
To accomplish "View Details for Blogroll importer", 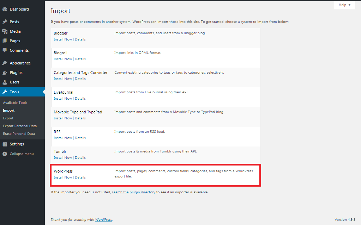I will 80,59.
